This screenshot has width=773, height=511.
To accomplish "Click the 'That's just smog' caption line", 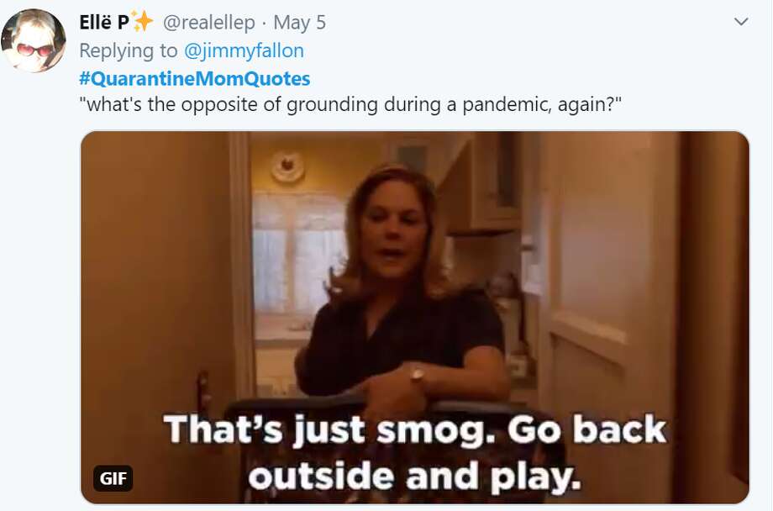I will click(x=415, y=430).
